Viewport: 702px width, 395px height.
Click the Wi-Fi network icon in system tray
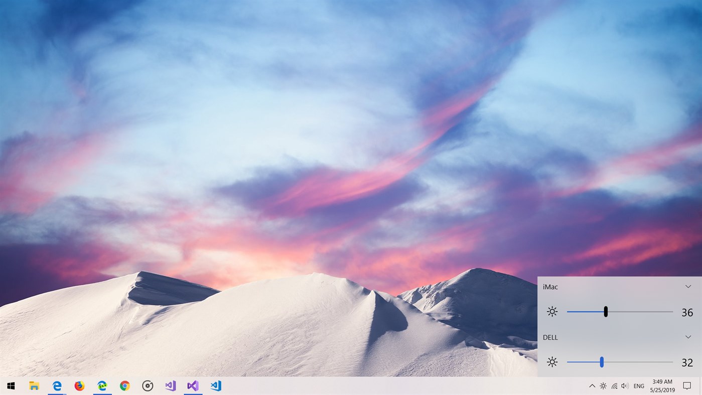click(x=614, y=385)
